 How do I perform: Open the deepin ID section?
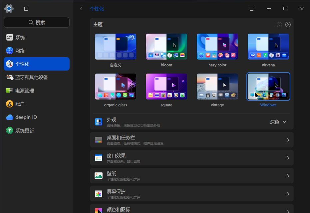(37, 117)
